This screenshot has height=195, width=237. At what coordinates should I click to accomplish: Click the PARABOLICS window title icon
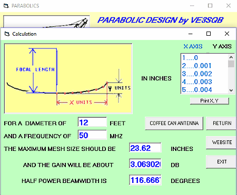click(6, 6)
